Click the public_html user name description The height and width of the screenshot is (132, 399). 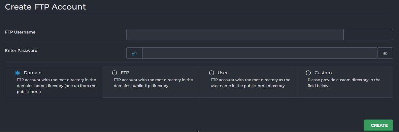tap(250, 83)
